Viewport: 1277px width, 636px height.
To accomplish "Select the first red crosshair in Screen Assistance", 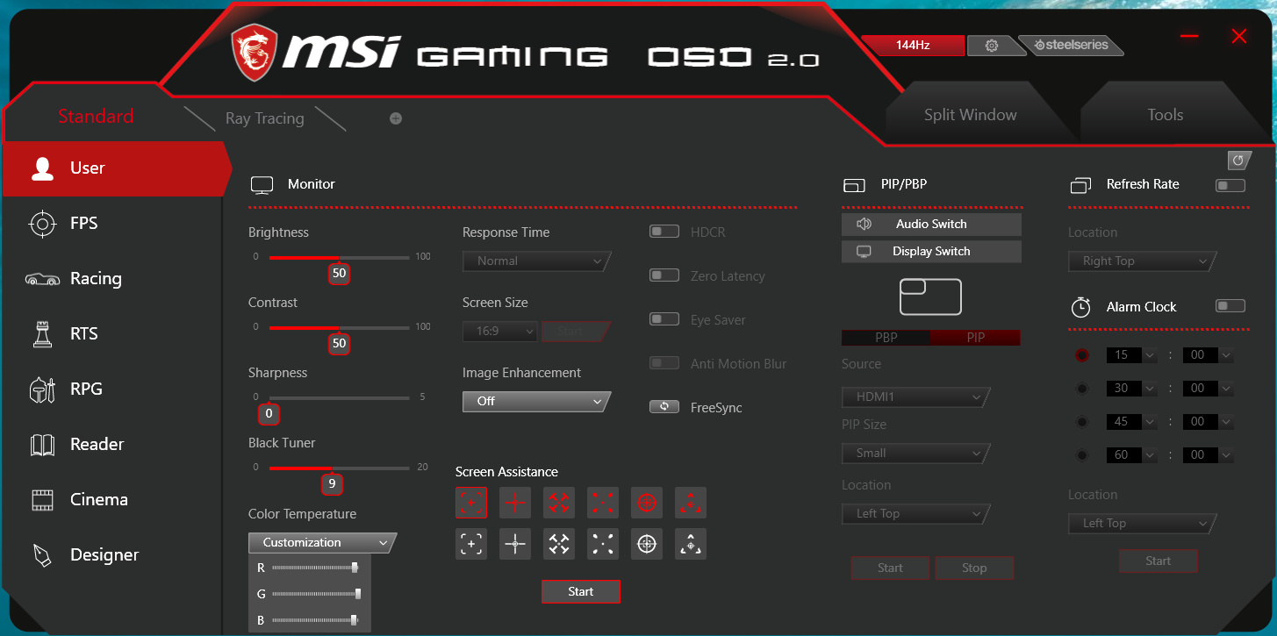I will (x=471, y=503).
